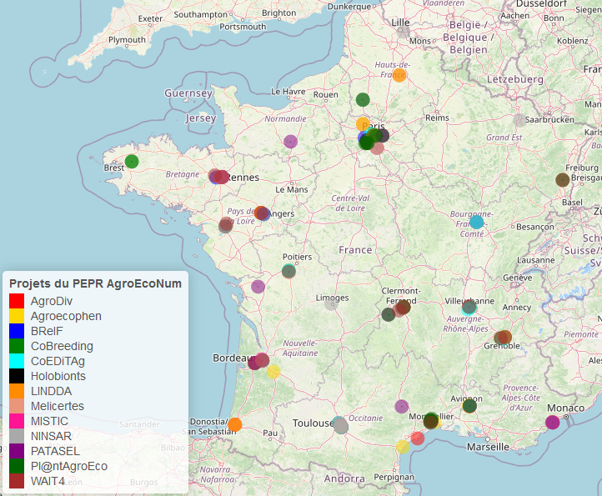Viewport: 602px width, 496px height.
Task: Click the salmon Melicertes legend swatch
Action: (17, 406)
